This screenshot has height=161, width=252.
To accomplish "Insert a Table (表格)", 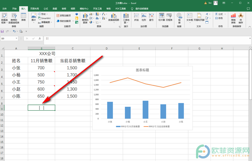I will (24, 17).
